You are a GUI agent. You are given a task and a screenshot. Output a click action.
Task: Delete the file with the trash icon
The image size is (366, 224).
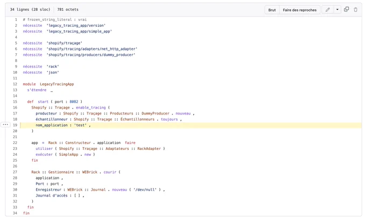click(355, 10)
